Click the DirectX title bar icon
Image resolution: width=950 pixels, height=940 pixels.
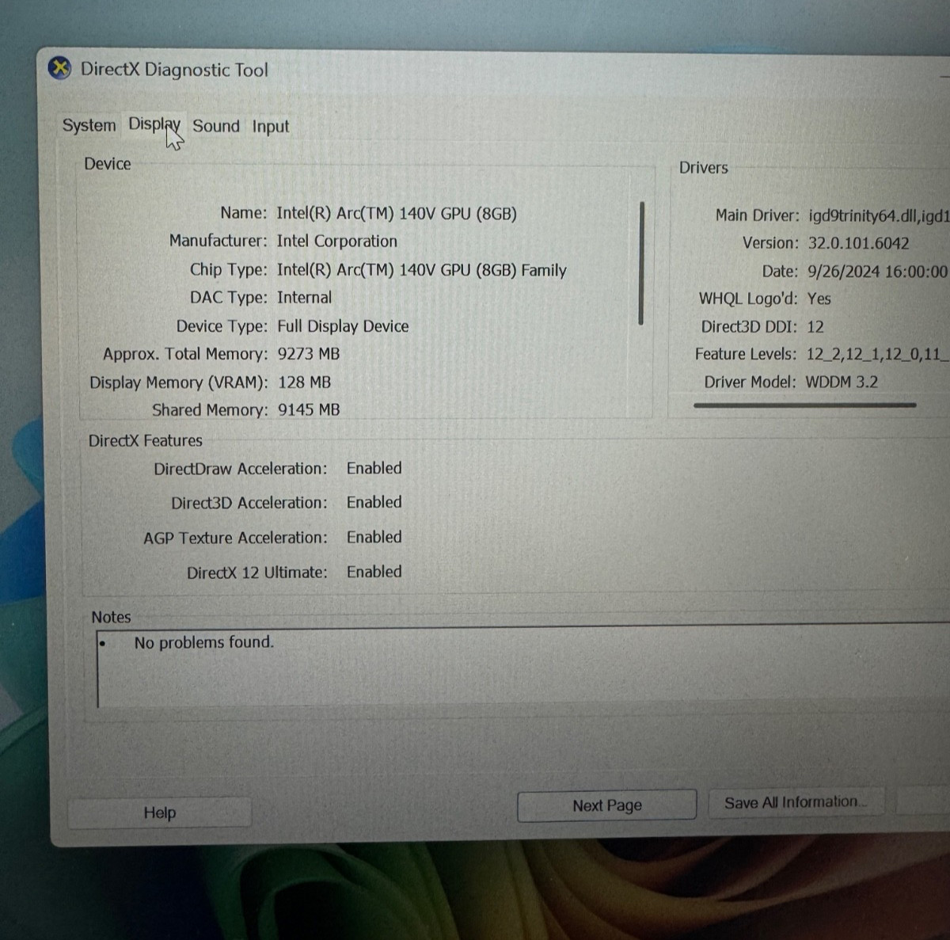point(60,69)
